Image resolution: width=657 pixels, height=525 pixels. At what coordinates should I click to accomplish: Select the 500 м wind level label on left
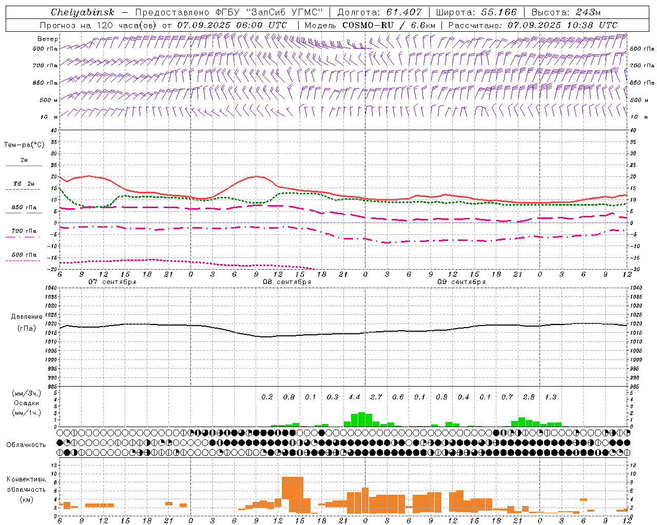pyautogui.click(x=49, y=100)
